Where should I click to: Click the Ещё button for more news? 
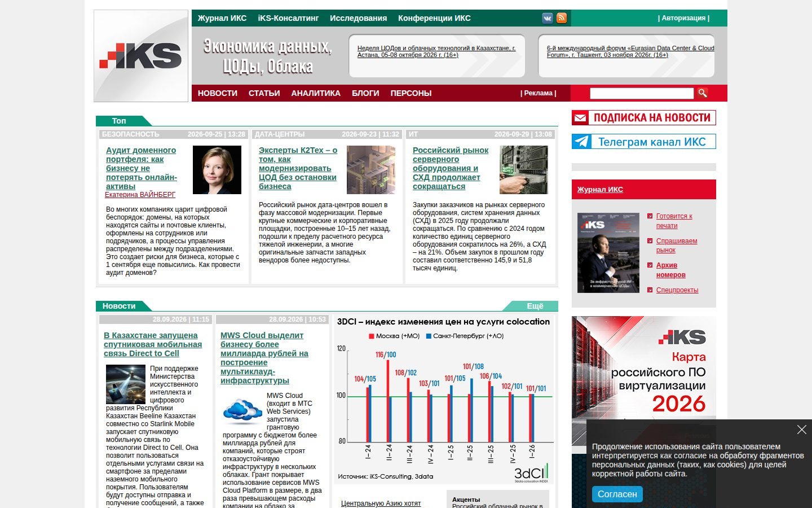tap(535, 306)
